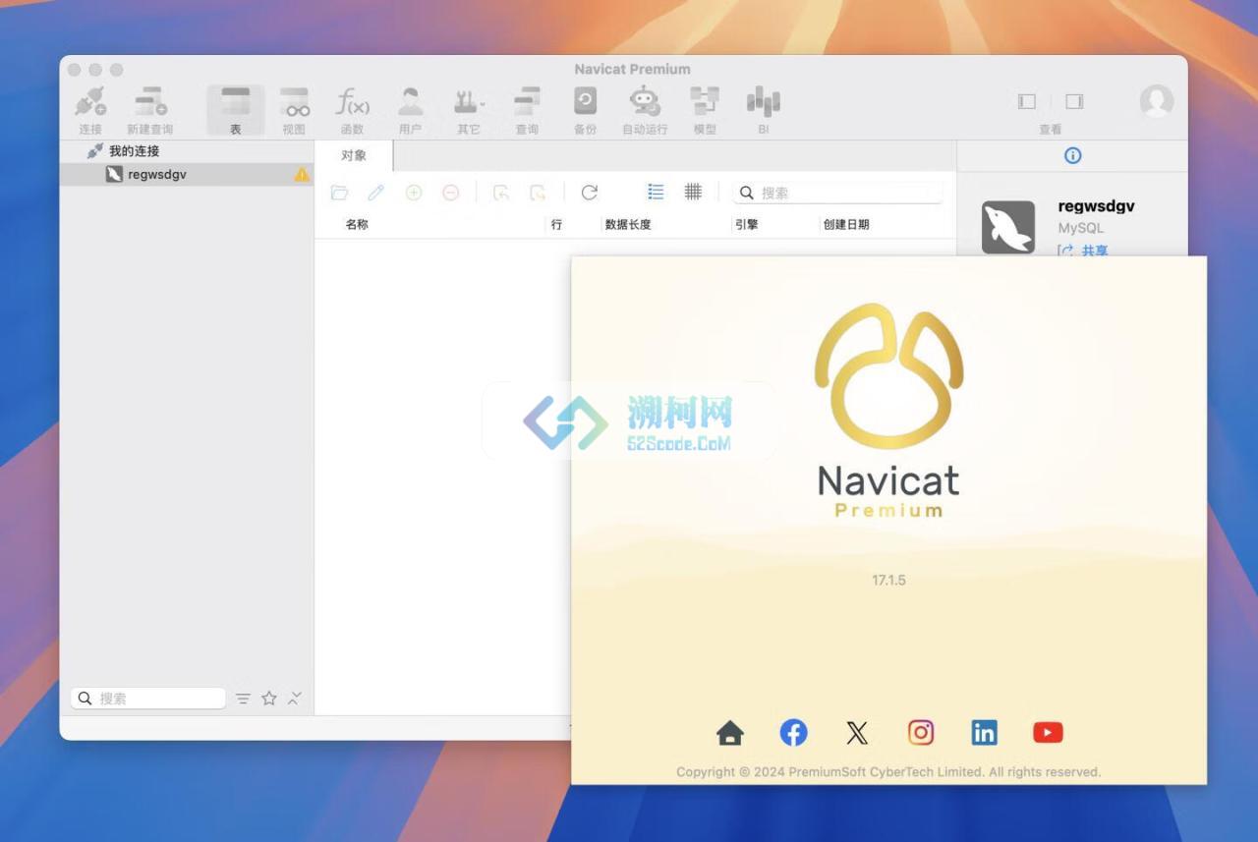Screen dimensions: 1258x842
Task: Sort by the 引擎 column header
Action: pos(746,224)
